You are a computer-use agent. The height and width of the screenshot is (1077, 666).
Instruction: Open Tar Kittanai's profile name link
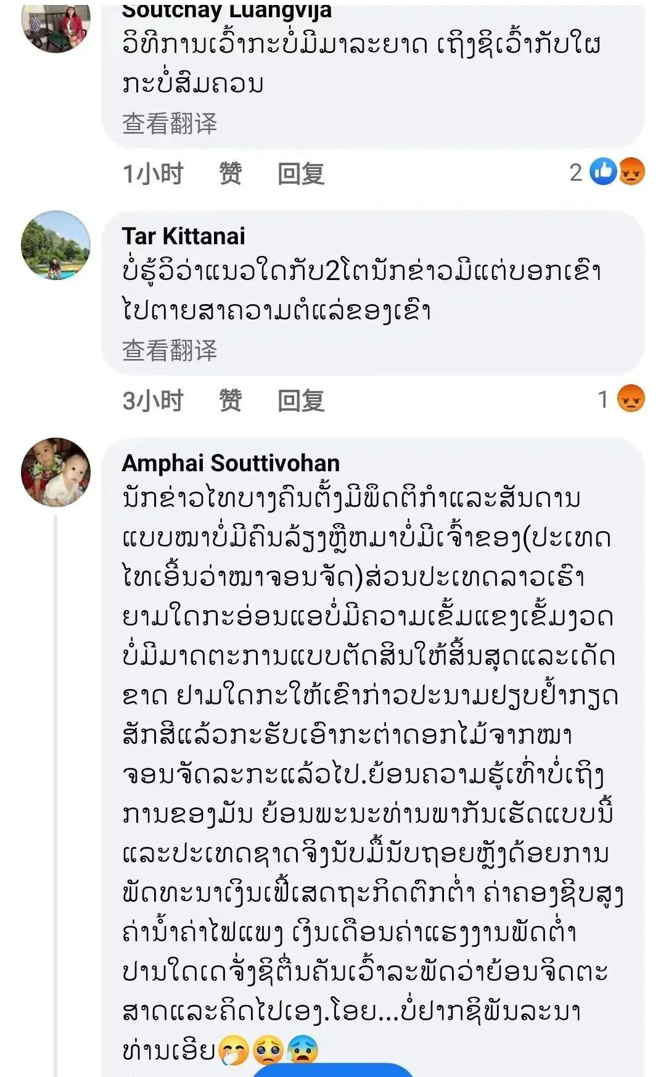(x=183, y=236)
